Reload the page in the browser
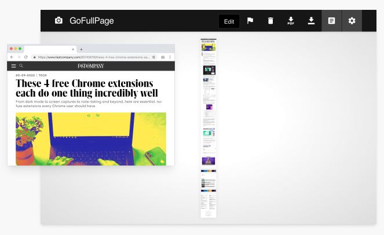 [26, 57]
